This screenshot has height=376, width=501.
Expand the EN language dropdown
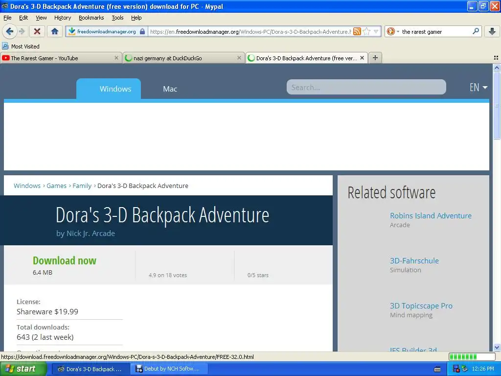coord(478,87)
